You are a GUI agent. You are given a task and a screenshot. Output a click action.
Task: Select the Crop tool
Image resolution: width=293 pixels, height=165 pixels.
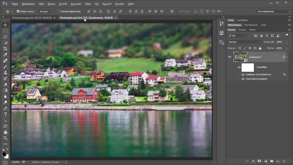pyautogui.click(x=5, y=49)
